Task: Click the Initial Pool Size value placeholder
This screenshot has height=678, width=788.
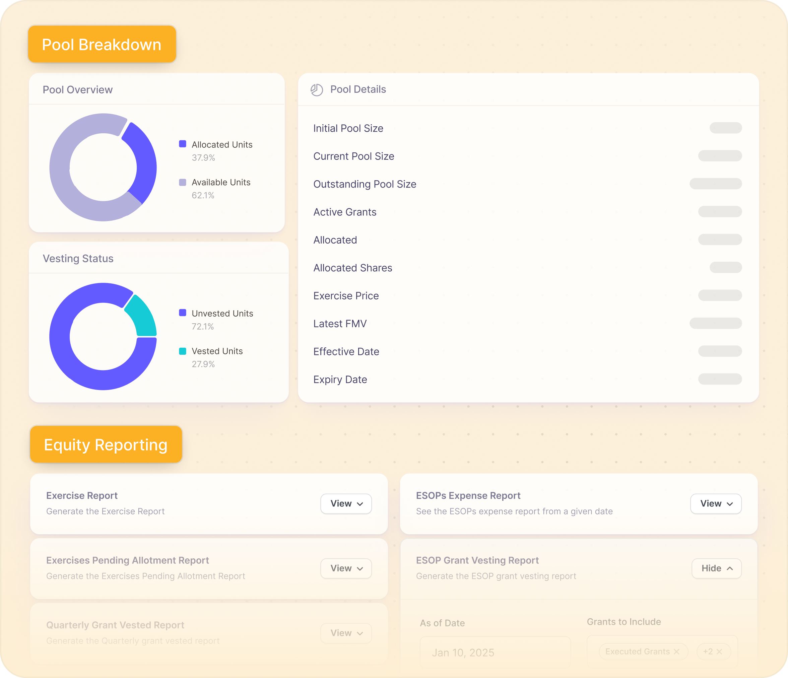Action: 725,128
